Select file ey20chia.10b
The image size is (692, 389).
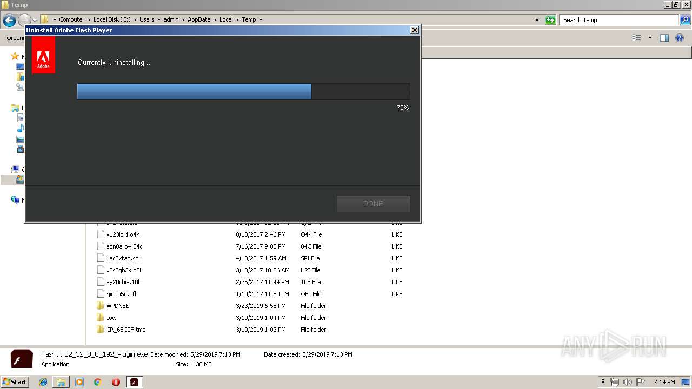point(124,282)
